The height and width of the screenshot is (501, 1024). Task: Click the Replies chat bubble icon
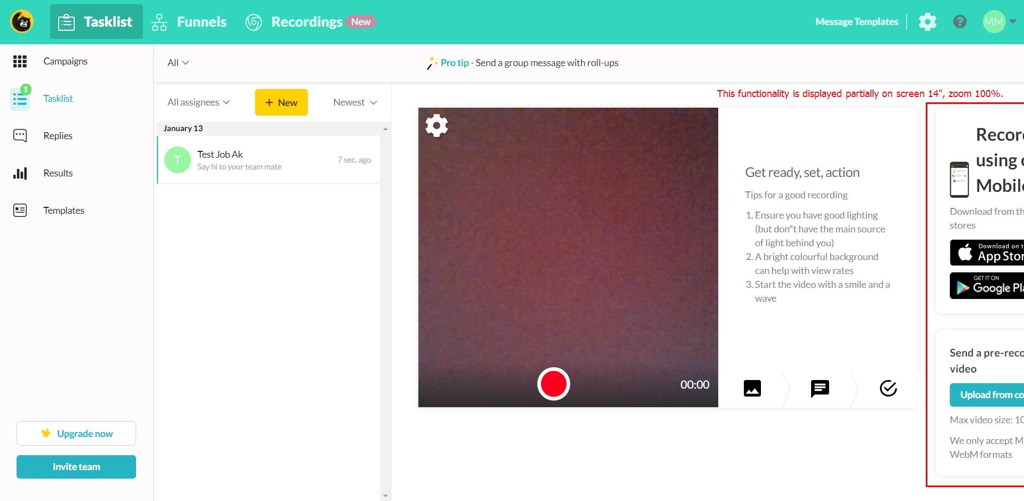20,136
